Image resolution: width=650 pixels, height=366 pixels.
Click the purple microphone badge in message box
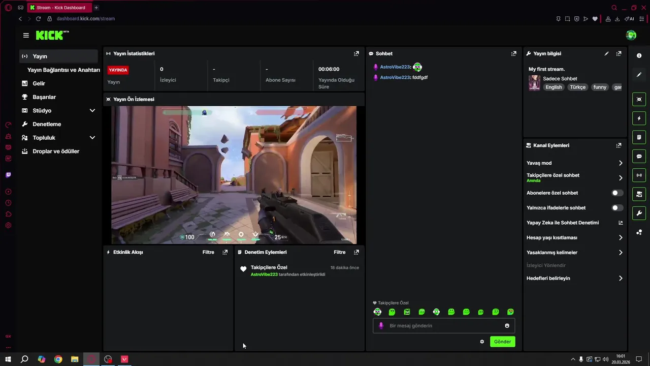tap(381, 326)
